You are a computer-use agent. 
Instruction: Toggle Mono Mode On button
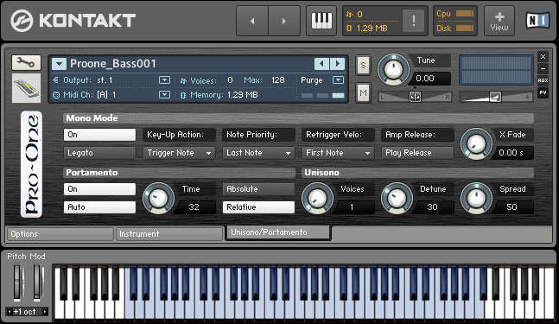(99, 135)
